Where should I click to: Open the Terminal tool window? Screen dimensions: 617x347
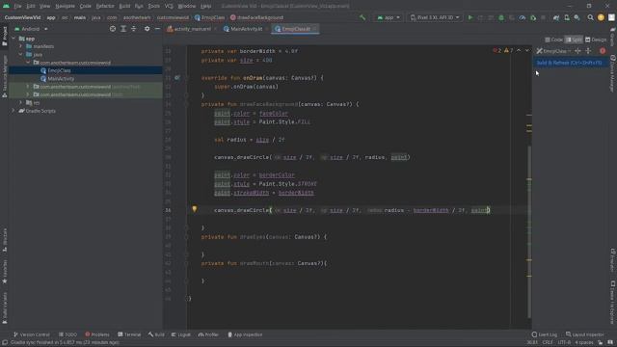[129, 334]
